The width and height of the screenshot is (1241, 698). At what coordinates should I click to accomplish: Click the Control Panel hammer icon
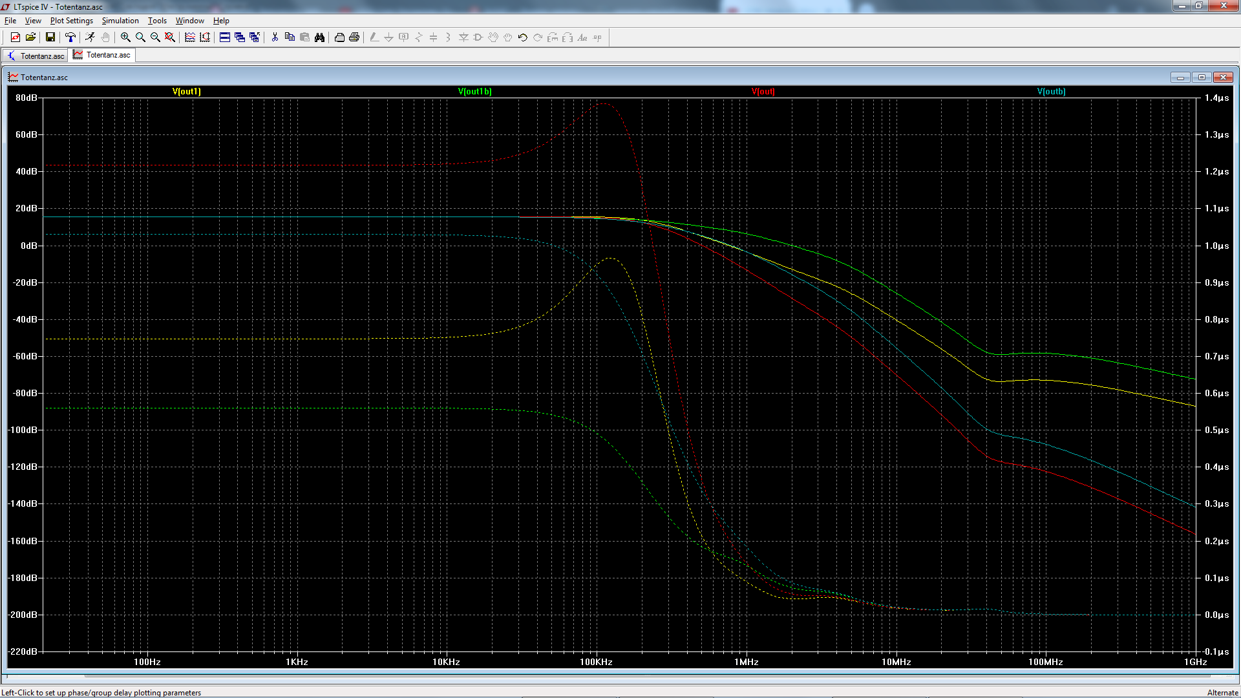70,37
